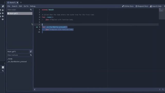Image resolution: width=165 pixels, height=93 pixels.
Task: Open Search Help
Action: pos(156,6)
